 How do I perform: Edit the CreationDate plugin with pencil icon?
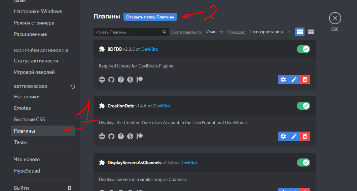294,136
